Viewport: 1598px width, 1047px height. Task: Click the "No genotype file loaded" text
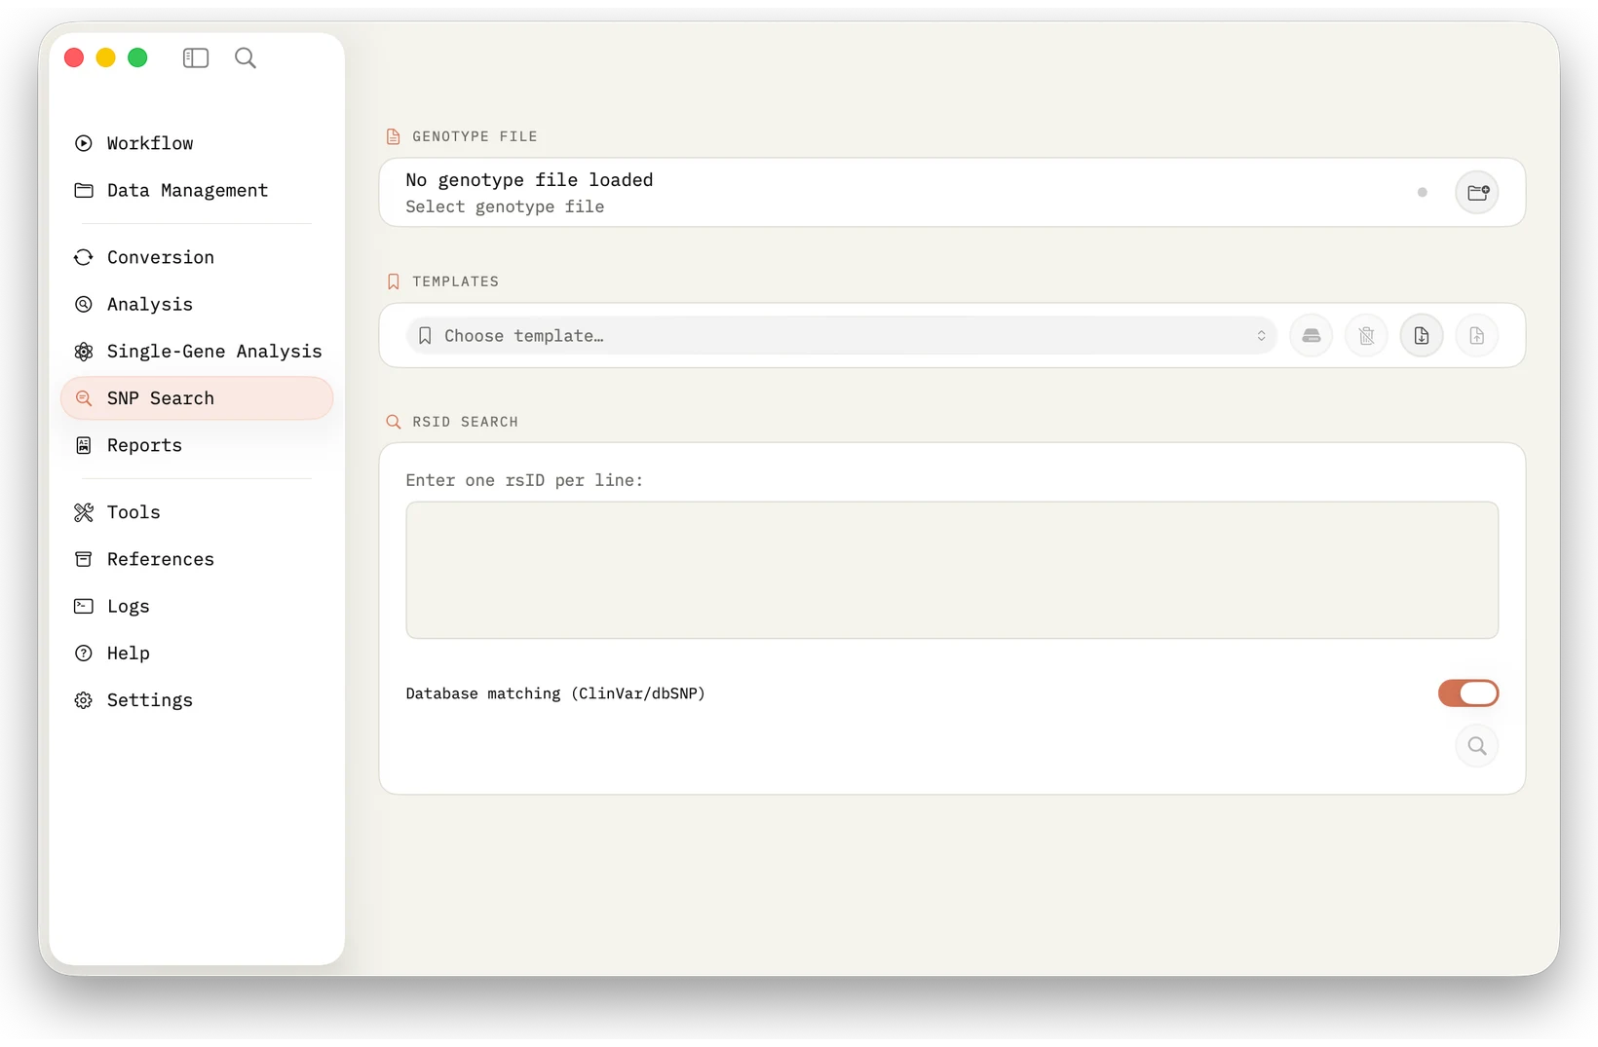click(x=529, y=180)
